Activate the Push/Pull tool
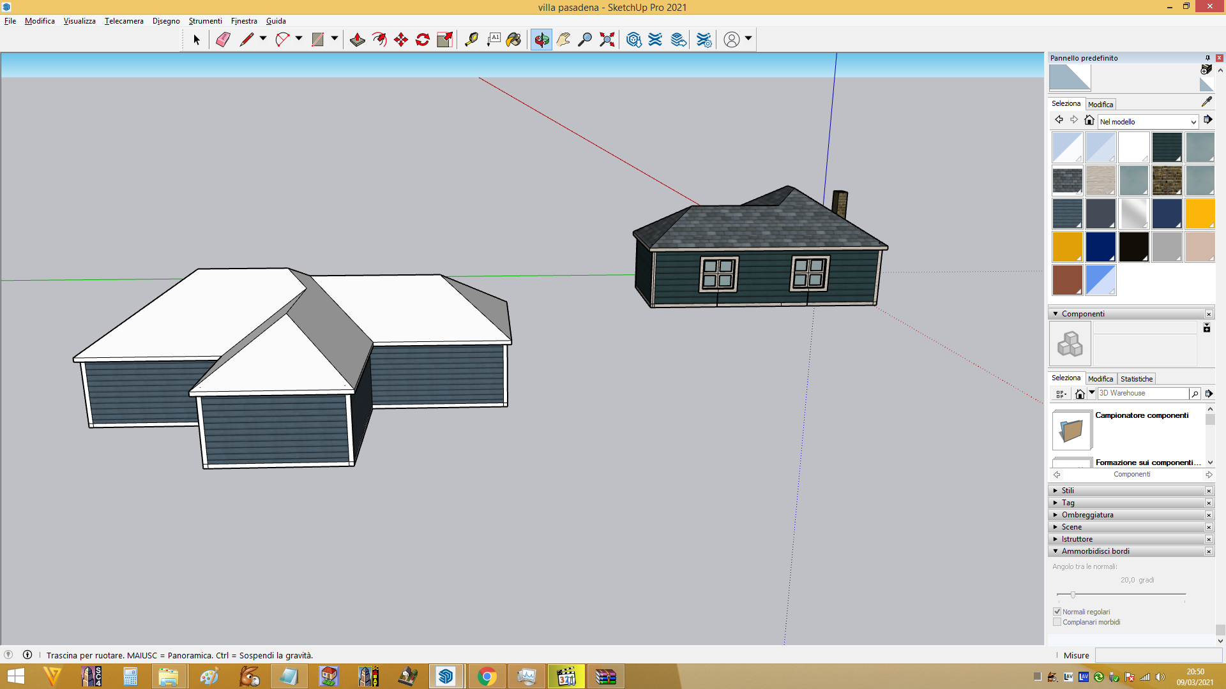 (x=358, y=40)
